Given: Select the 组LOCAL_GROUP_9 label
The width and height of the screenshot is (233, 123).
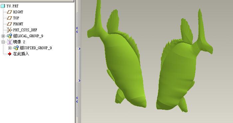Looking at the screenshot, I should coord(28,36).
